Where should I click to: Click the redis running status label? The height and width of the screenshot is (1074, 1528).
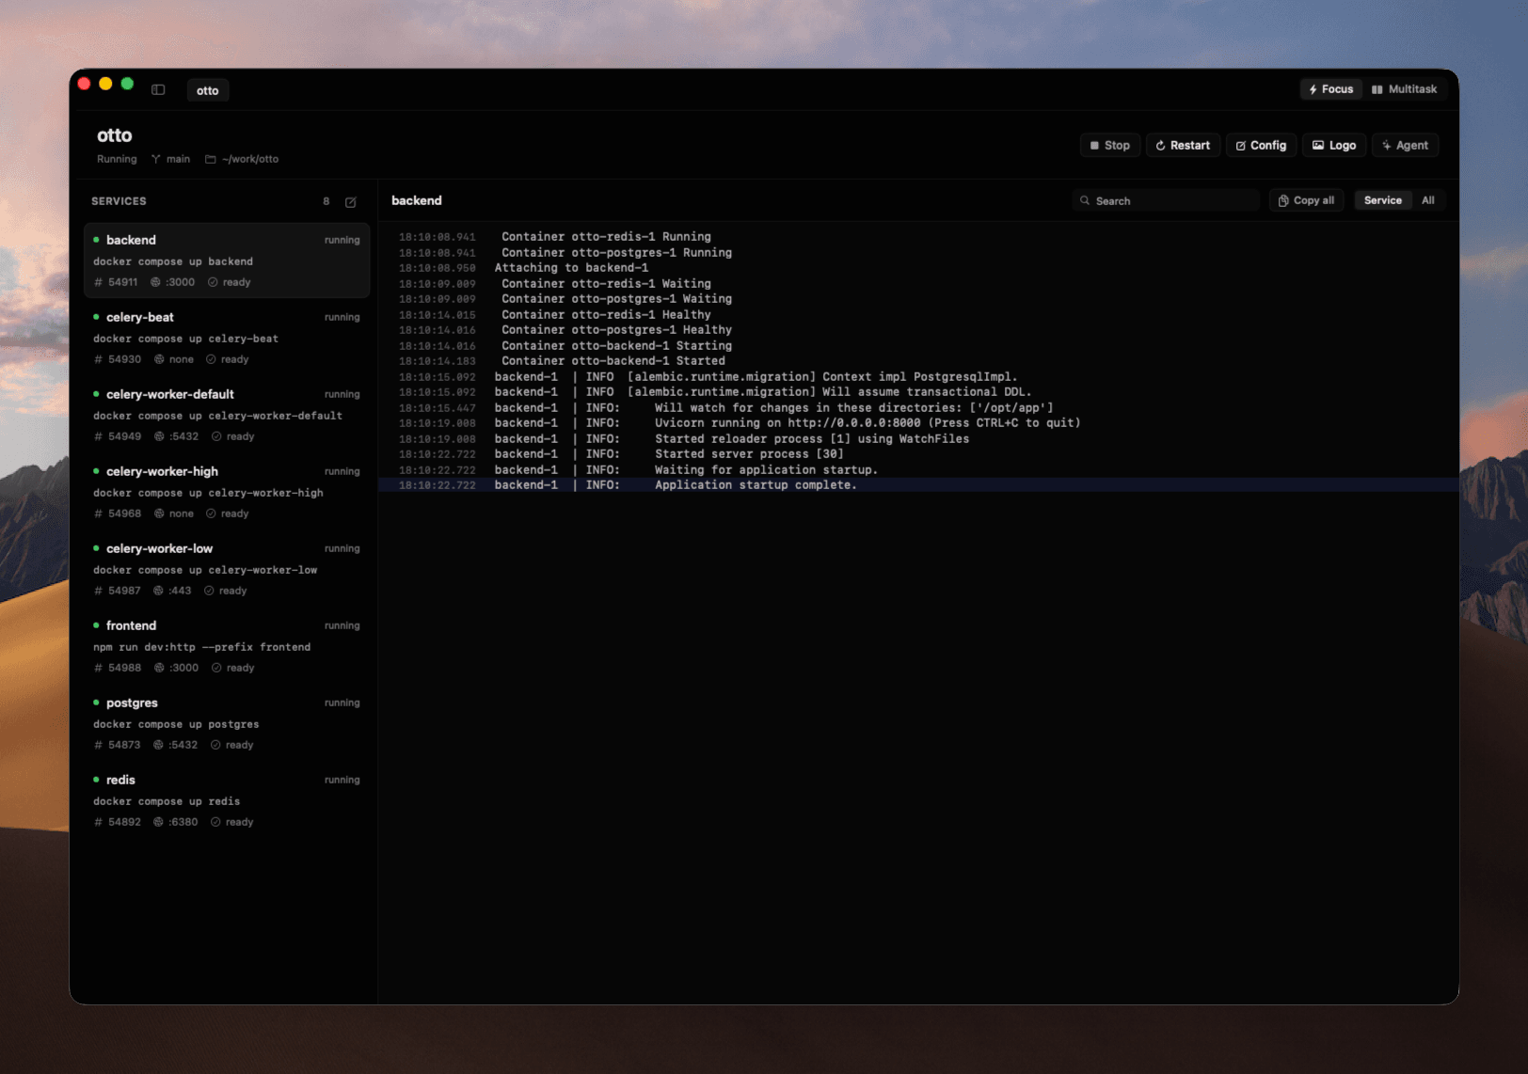(342, 781)
